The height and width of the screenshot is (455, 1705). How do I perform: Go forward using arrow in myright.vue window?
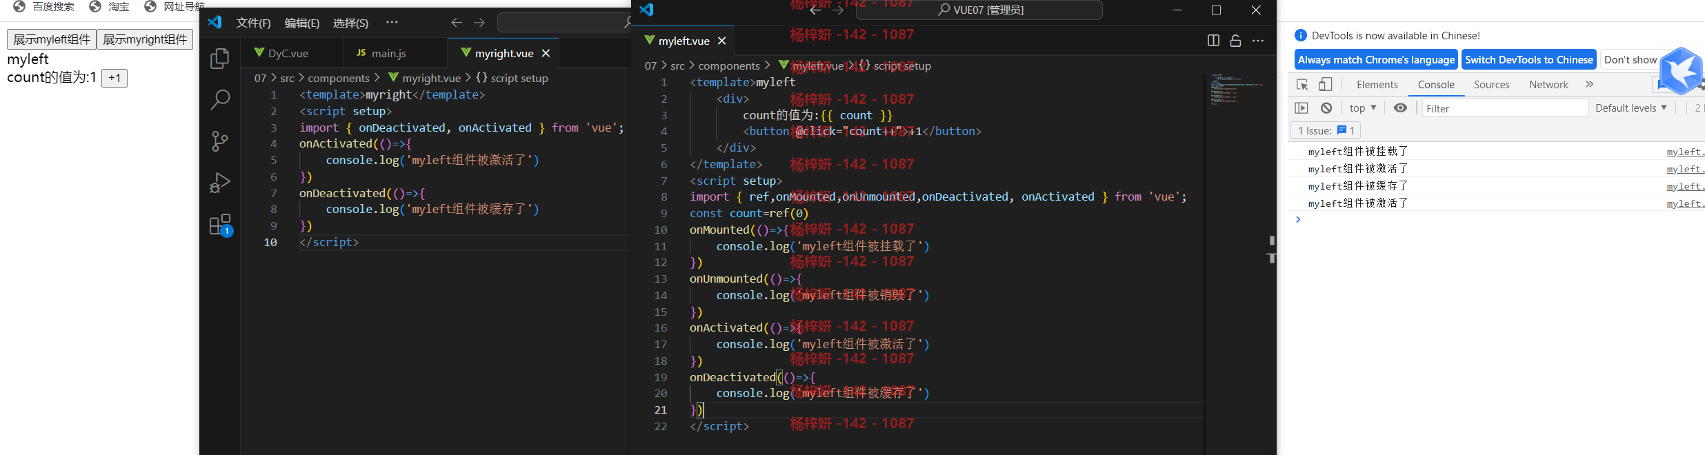[479, 23]
